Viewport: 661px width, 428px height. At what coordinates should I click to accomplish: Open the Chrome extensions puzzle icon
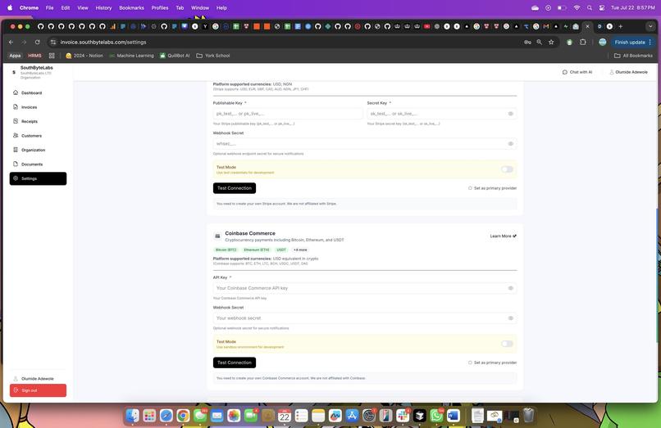coord(583,42)
